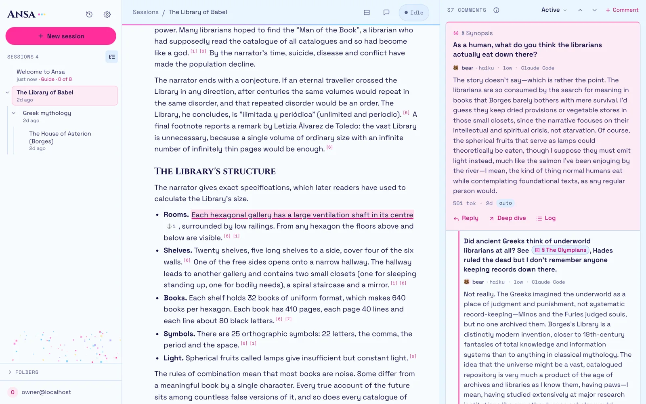Toggle the sessions tree view icon

[112, 57]
